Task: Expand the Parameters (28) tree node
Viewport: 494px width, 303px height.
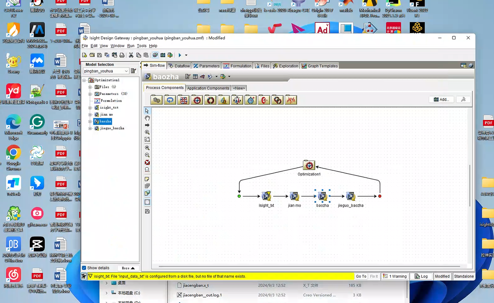Action: pyautogui.click(x=90, y=94)
